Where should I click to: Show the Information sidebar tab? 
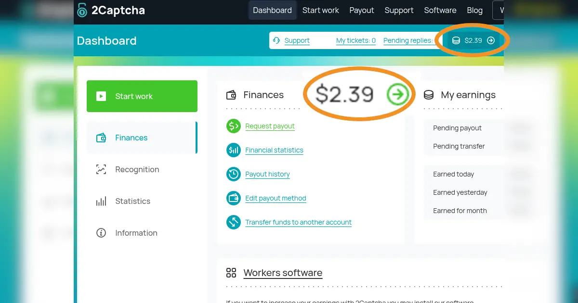136,233
